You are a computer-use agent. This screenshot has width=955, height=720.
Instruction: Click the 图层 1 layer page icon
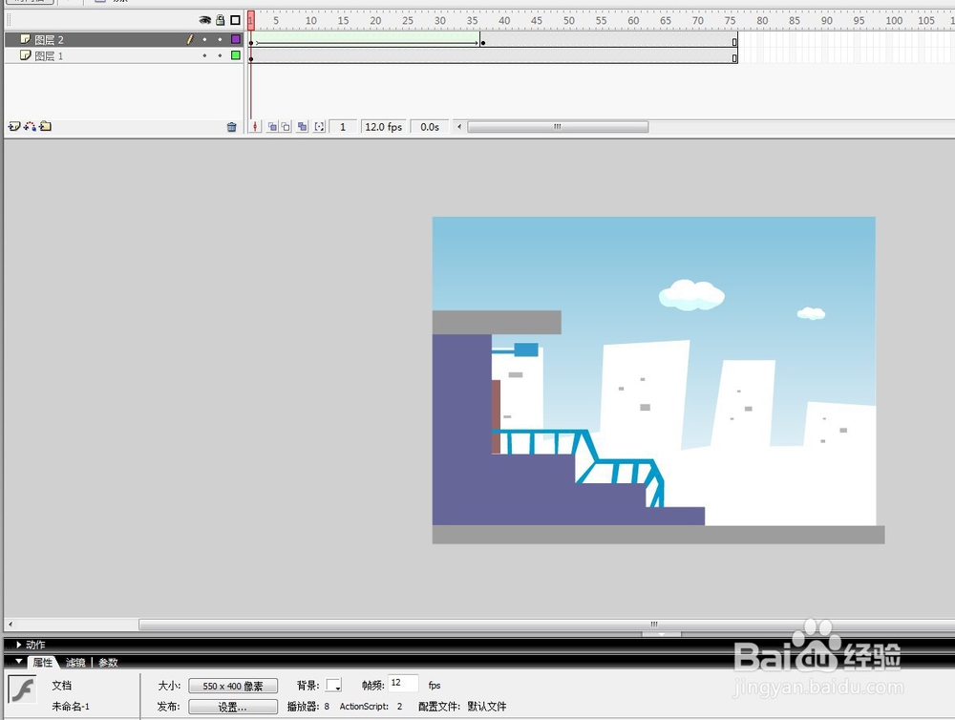(25, 55)
